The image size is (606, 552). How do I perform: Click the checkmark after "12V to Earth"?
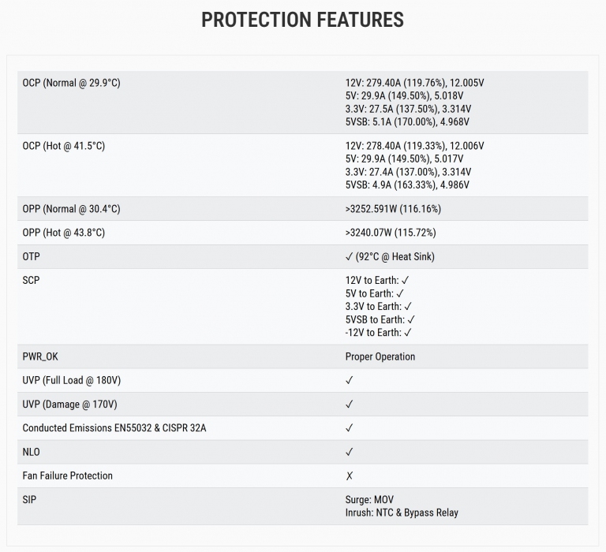tap(405, 280)
